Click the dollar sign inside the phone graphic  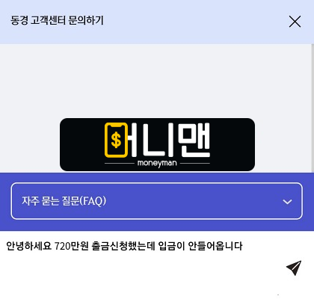[116, 140]
